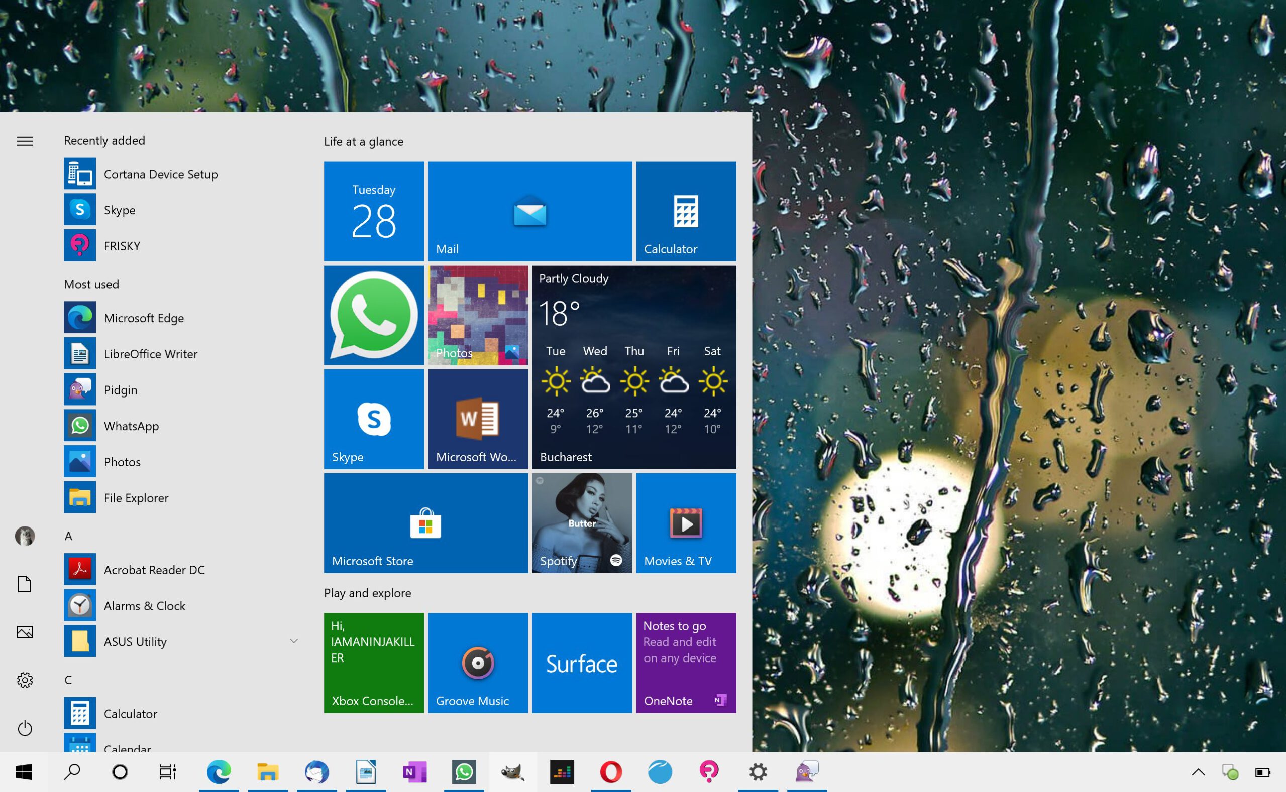This screenshot has height=792, width=1286.
Task: Open the Surface tile
Action: [582, 663]
